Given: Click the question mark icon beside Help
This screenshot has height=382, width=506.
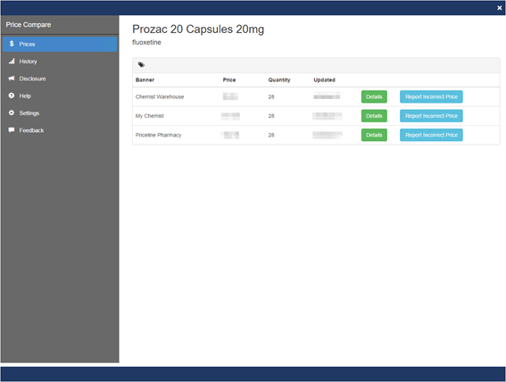Looking at the screenshot, I should click(12, 95).
